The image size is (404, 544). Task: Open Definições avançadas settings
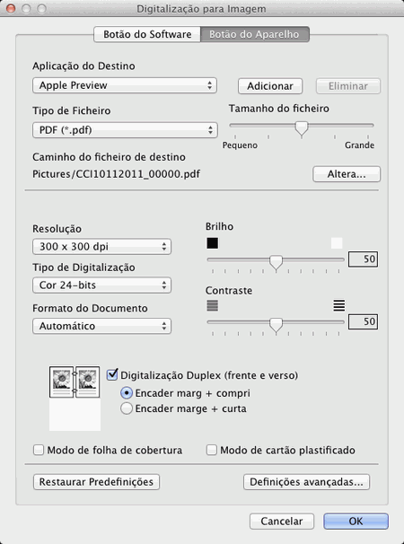[x=306, y=482]
